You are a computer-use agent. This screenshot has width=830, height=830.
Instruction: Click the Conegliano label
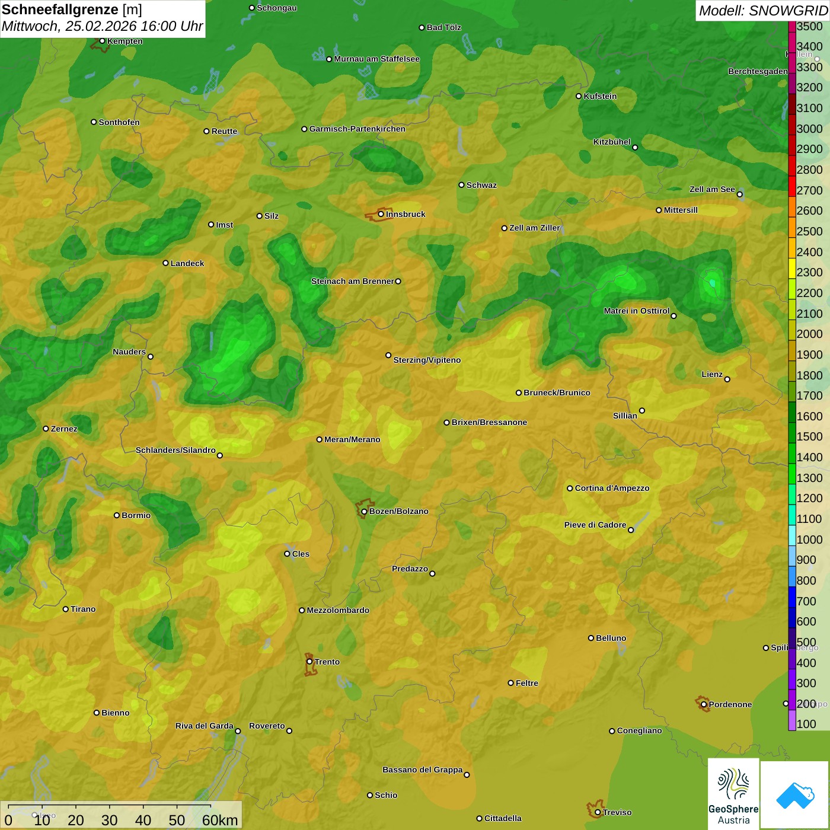point(639,730)
